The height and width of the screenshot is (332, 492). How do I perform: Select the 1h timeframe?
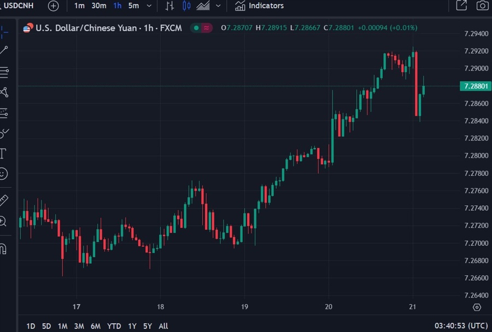[118, 5]
